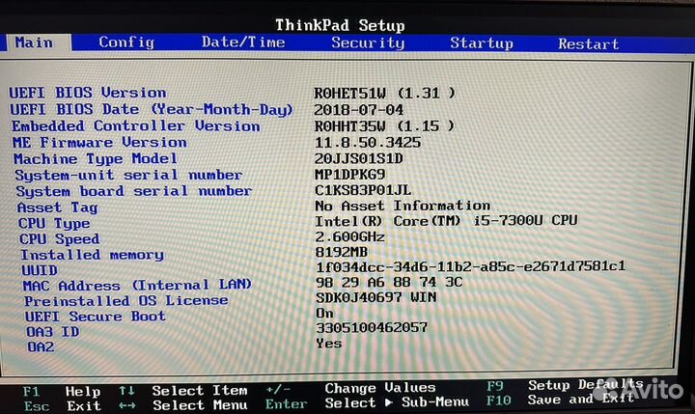Click the Select Item hint
The height and width of the screenshot is (414, 695).
coord(183,391)
